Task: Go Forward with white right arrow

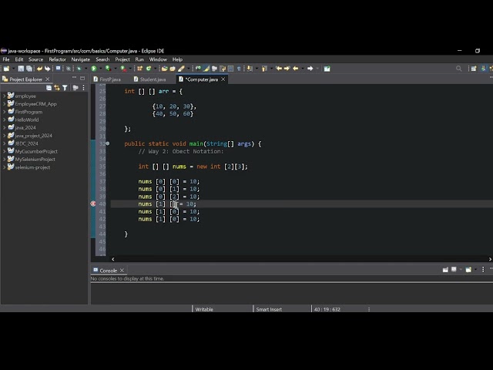Action: click(x=310, y=69)
